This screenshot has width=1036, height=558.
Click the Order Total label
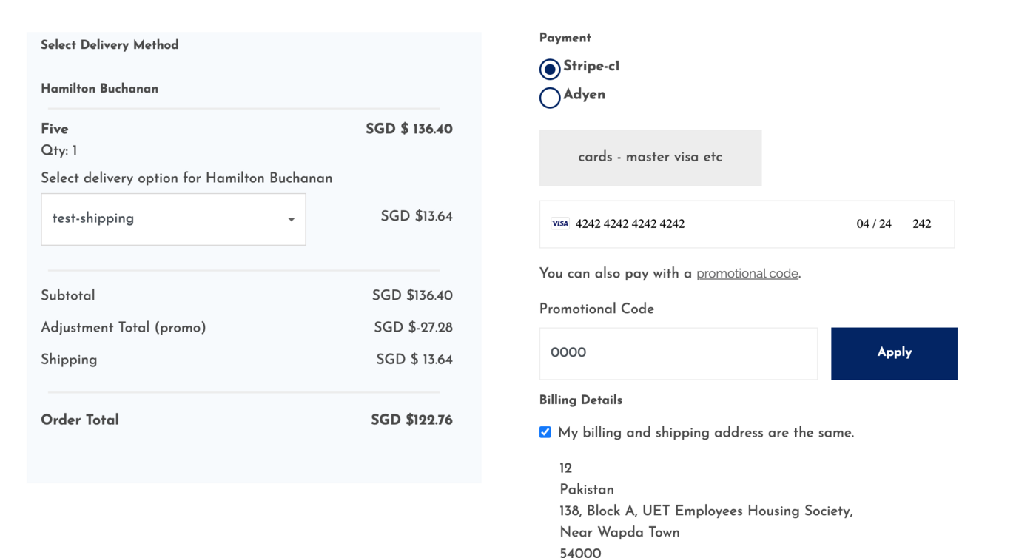point(80,420)
